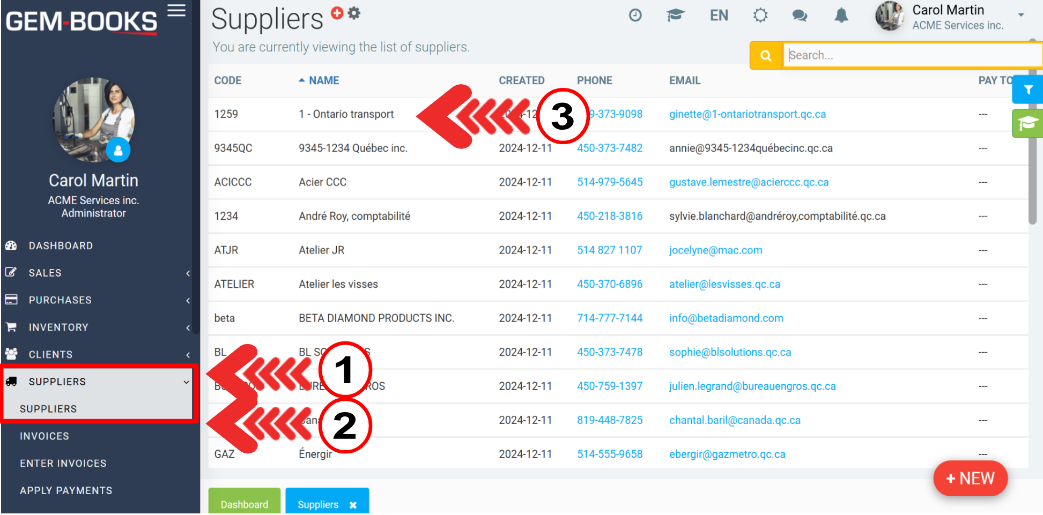Click the red add supplier plus icon

click(337, 13)
